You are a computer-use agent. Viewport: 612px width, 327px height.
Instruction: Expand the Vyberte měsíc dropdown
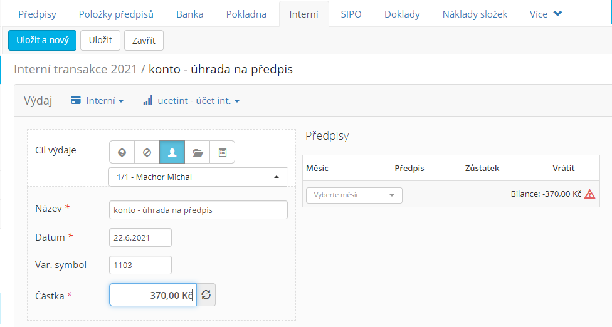pos(354,195)
